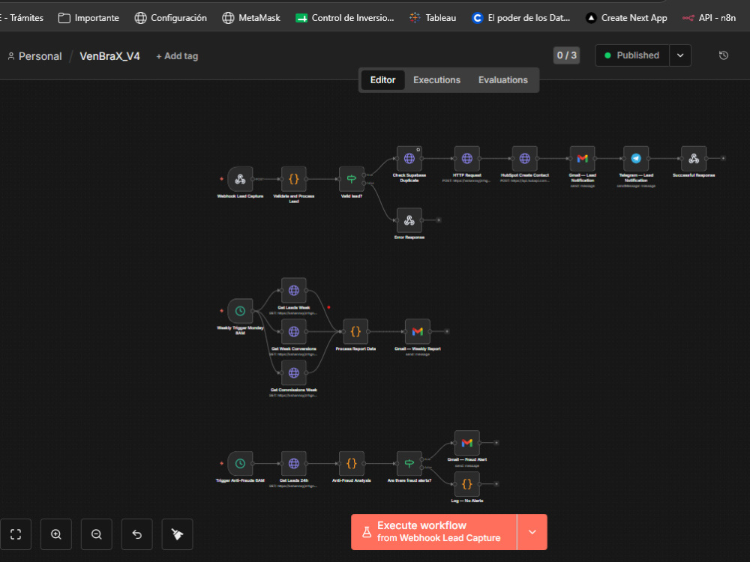Open the Validate and Process Lead code node
Image resolution: width=750 pixels, height=562 pixels.
294,179
